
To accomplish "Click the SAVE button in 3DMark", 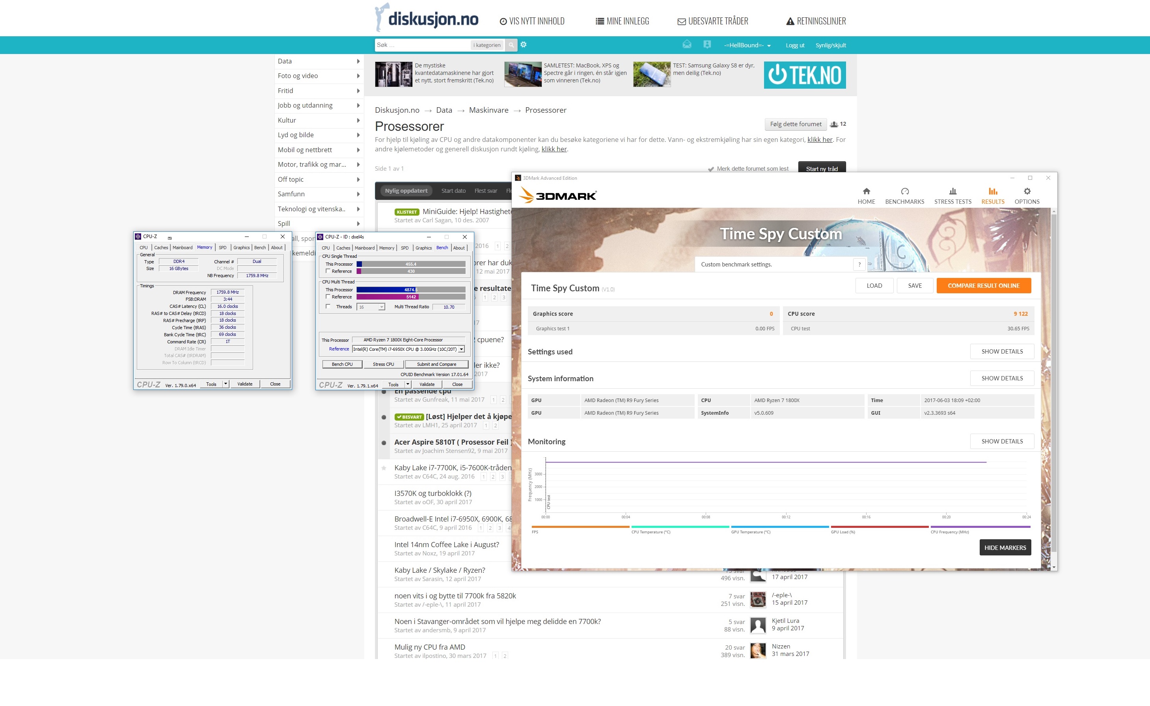I will click(914, 285).
